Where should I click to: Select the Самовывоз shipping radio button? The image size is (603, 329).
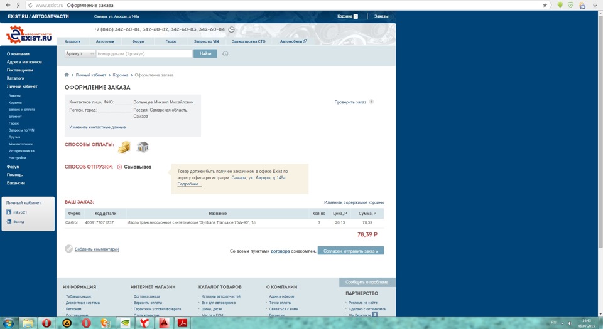pyautogui.click(x=119, y=167)
